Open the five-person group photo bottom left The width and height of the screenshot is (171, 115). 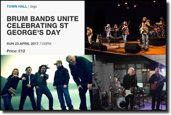46,82
